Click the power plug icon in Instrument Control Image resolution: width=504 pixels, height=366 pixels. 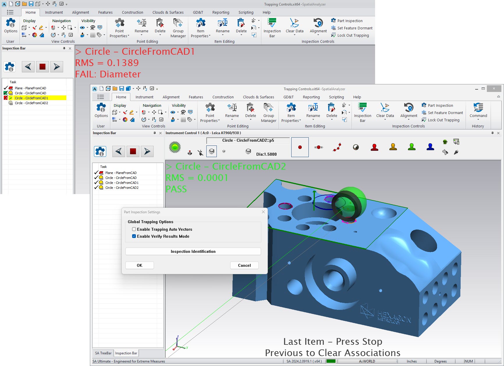tap(456, 152)
